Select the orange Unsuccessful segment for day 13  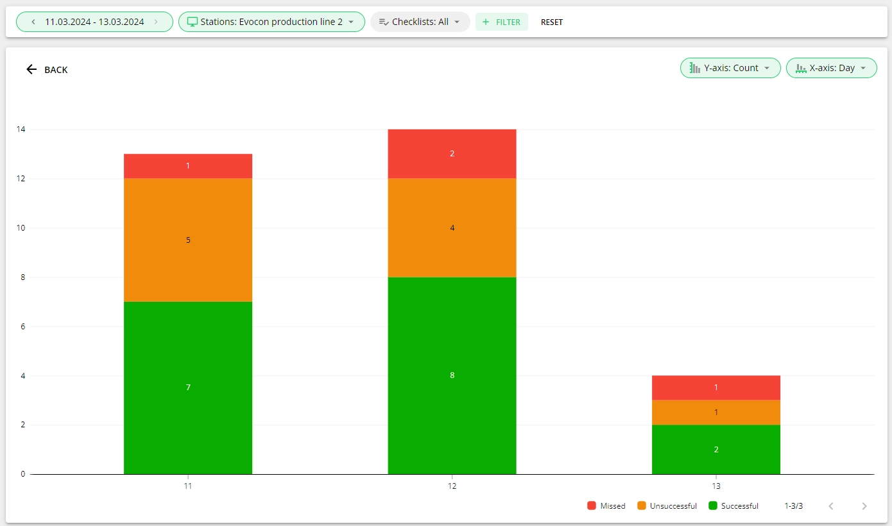[716, 413]
